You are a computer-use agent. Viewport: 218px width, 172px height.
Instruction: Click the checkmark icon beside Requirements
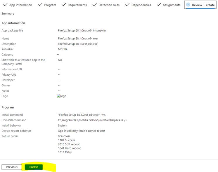click(64, 5)
